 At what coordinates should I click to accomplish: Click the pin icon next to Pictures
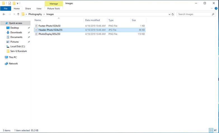coord(29,42)
